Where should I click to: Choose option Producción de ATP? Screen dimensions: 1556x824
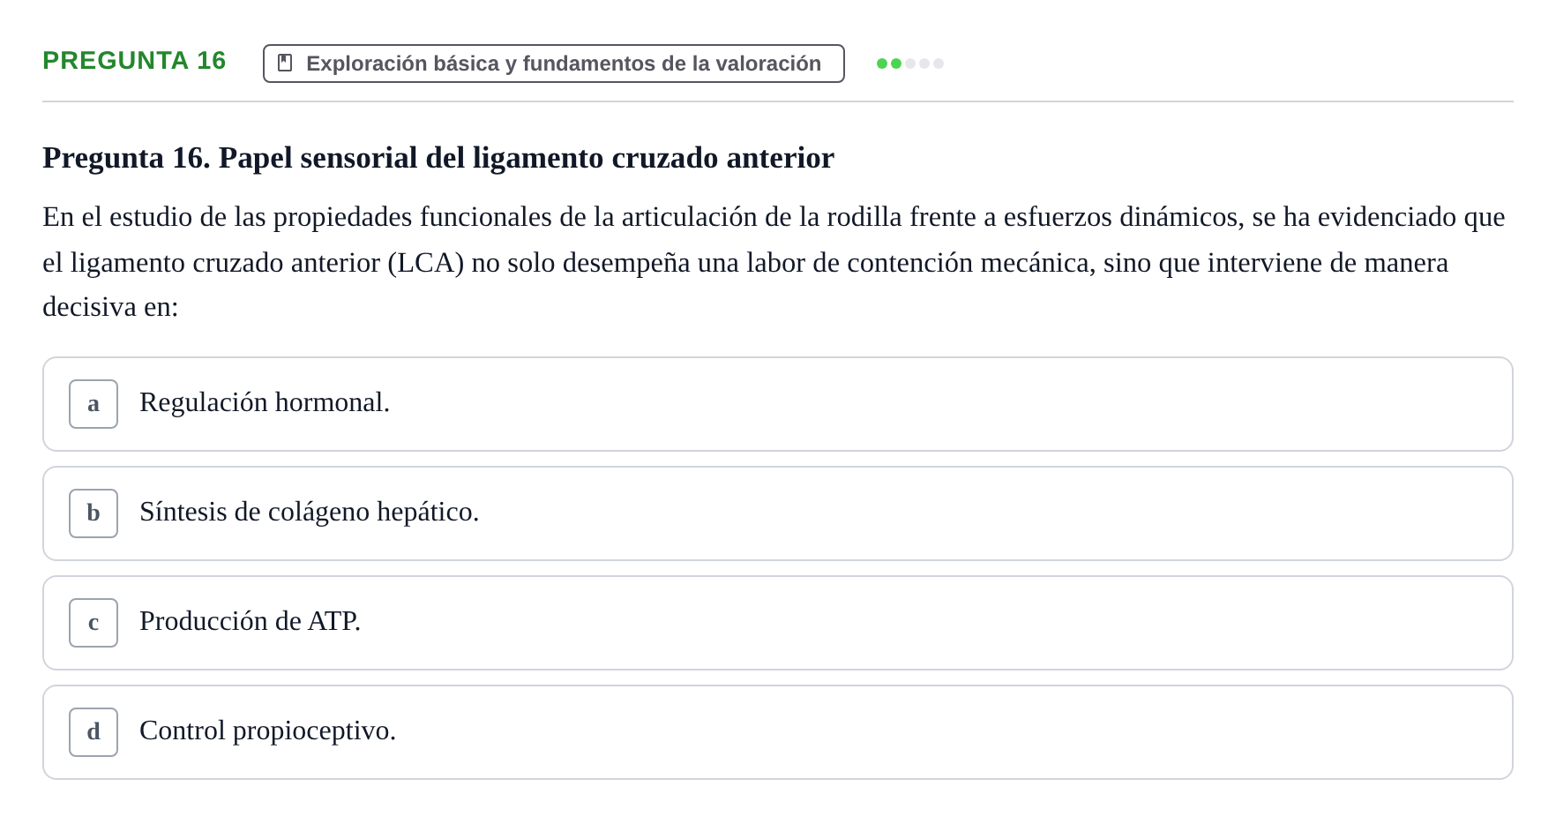(x=778, y=623)
